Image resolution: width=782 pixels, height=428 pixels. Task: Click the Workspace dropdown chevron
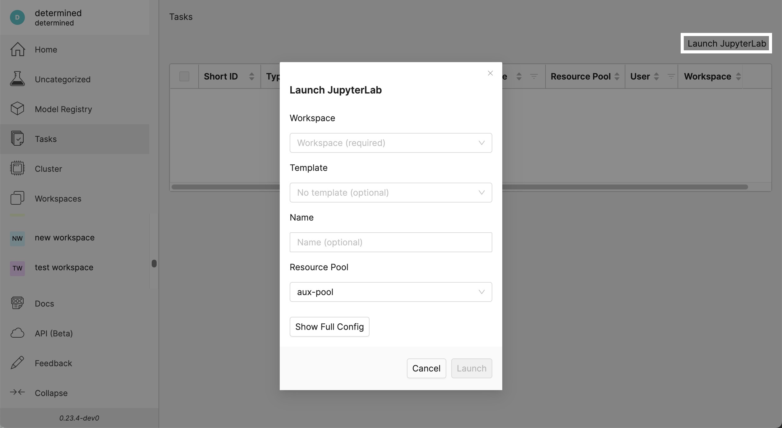481,143
